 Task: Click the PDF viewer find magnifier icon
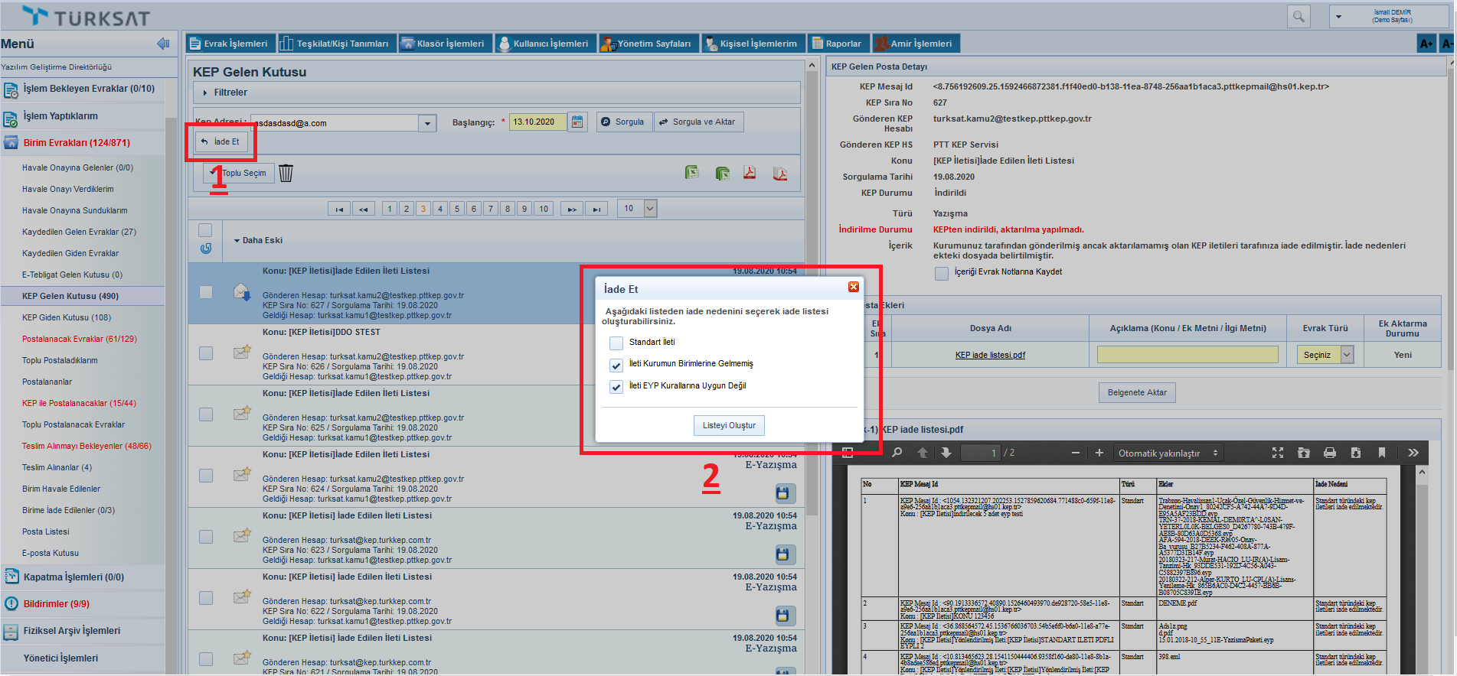point(897,453)
